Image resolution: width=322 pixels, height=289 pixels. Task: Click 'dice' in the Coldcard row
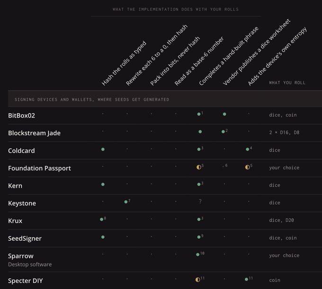point(275,150)
